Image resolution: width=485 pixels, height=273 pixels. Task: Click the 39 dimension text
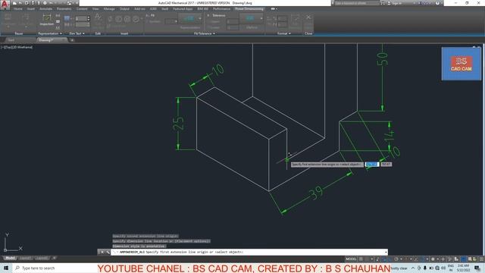click(316, 192)
